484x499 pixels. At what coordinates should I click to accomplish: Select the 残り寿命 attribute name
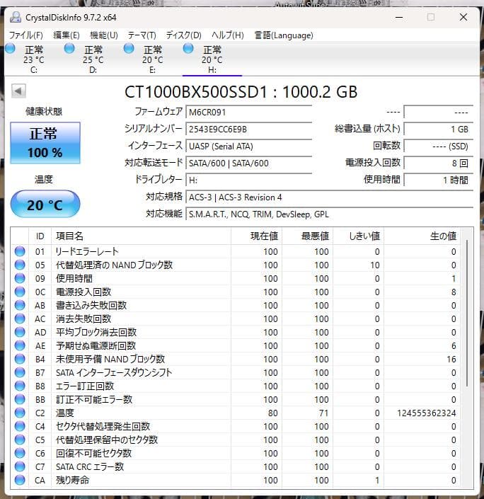coord(73,480)
